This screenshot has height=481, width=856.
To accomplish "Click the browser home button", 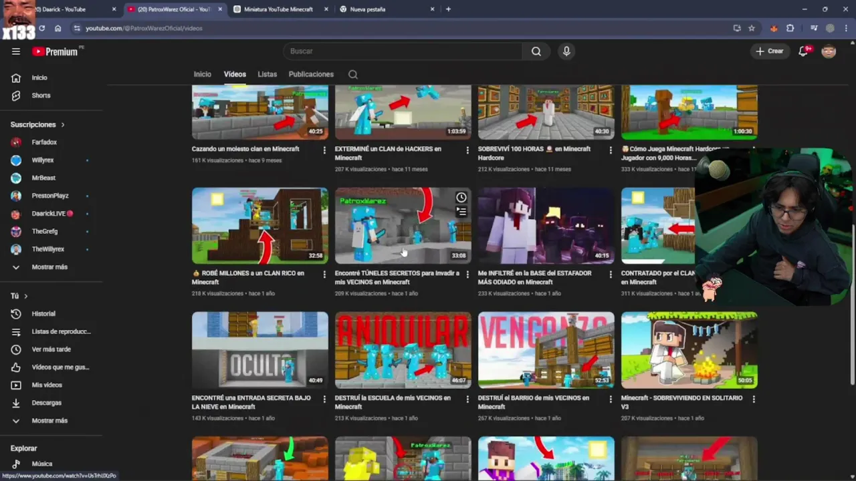I will (x=58, y=28).
